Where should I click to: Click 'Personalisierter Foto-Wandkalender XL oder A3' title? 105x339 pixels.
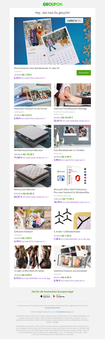click(x=37, y=68)
